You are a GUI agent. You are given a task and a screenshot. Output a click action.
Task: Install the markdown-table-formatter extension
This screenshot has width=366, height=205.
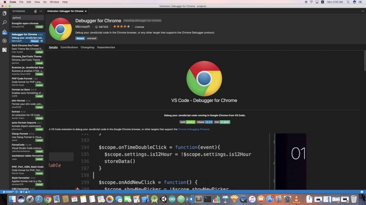[x=39, y=159]
